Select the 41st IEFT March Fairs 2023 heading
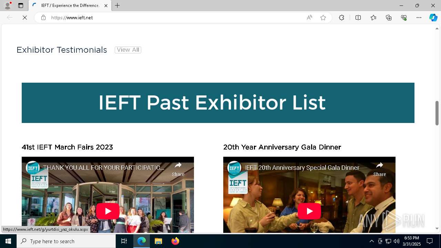Screen dimensions: 441x248 click(x=67, y=147)
